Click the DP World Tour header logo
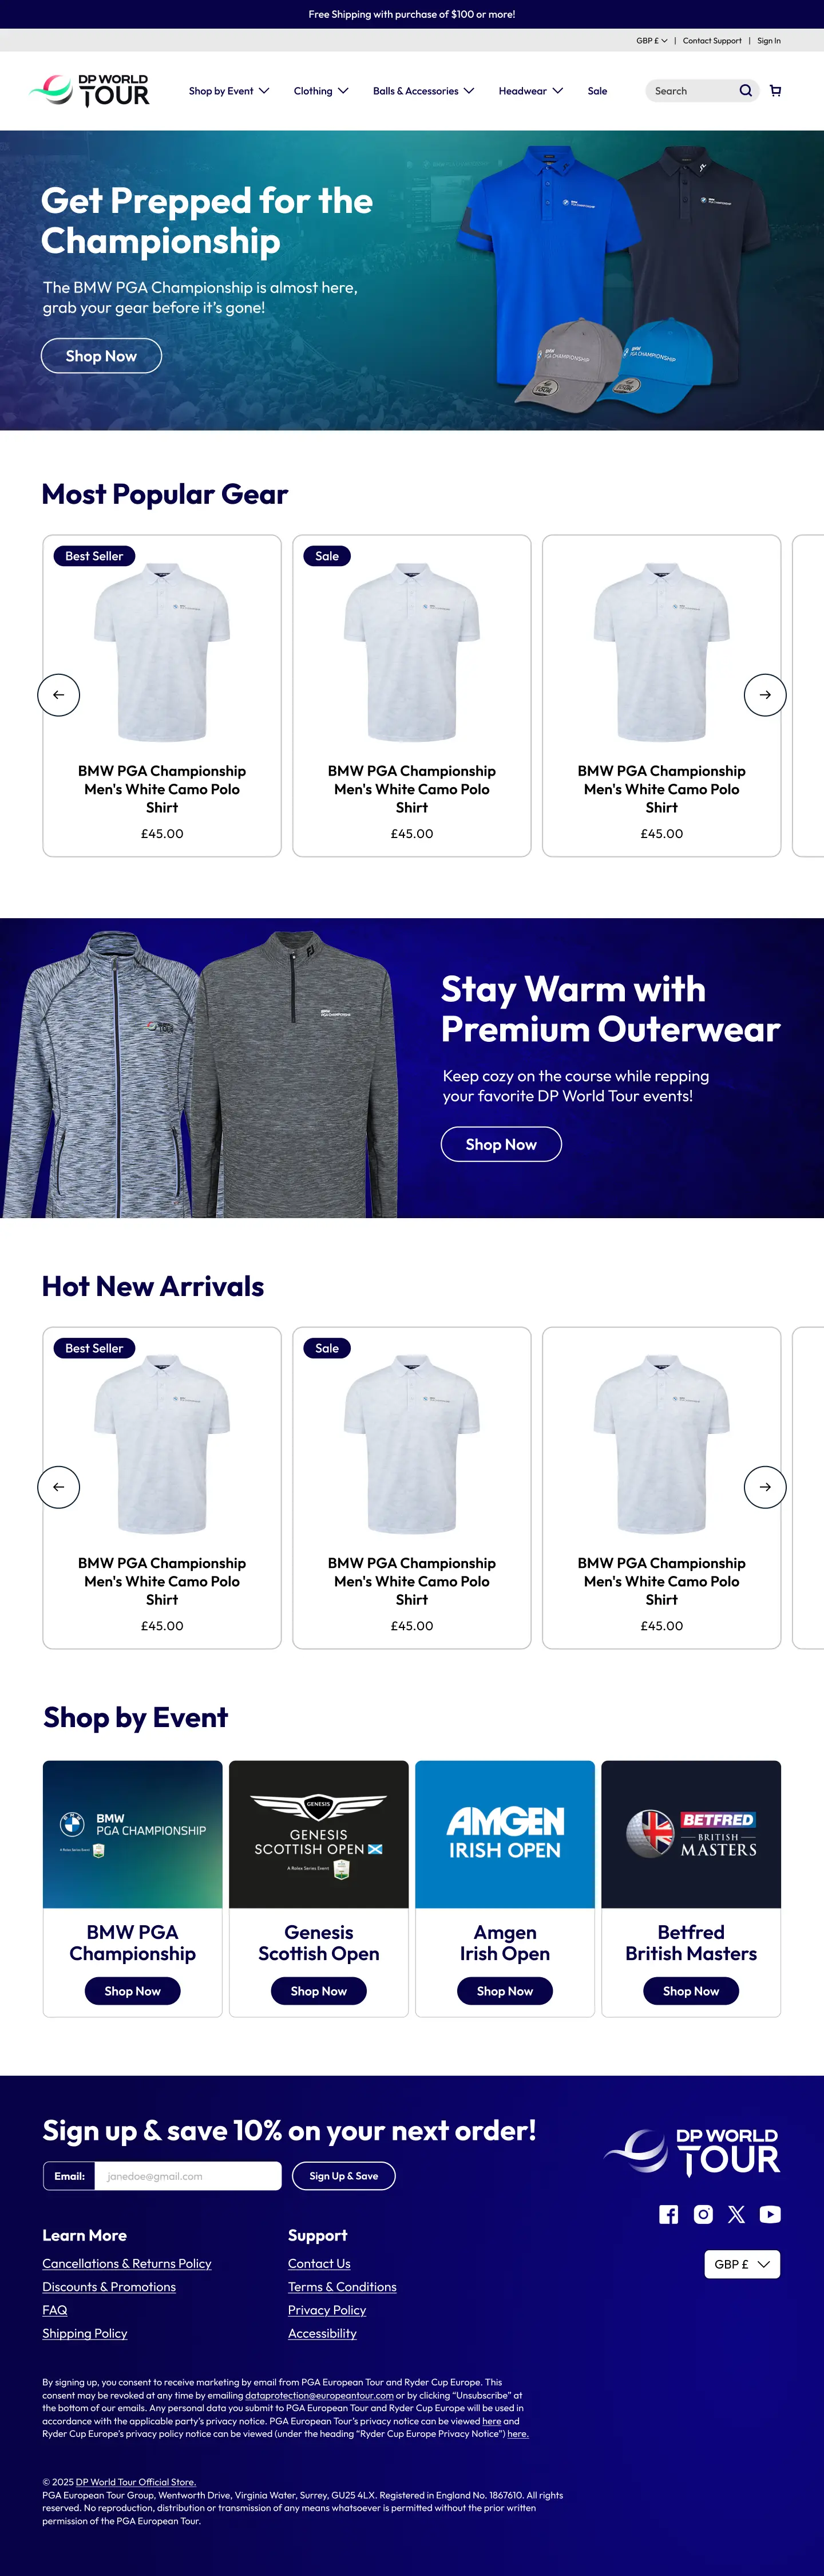The height and width of the screenshot is (2576, 824). pyautogui.click(x=89, y=91)
